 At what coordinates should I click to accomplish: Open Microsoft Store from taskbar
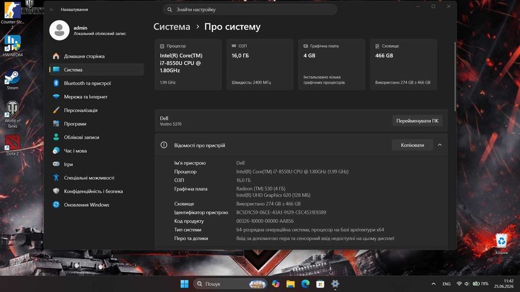(x=320, y=284)
